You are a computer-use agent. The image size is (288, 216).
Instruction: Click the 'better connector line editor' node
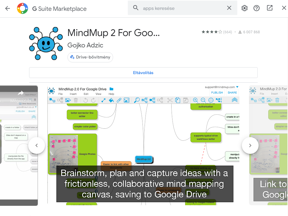[x=82, y=115]
